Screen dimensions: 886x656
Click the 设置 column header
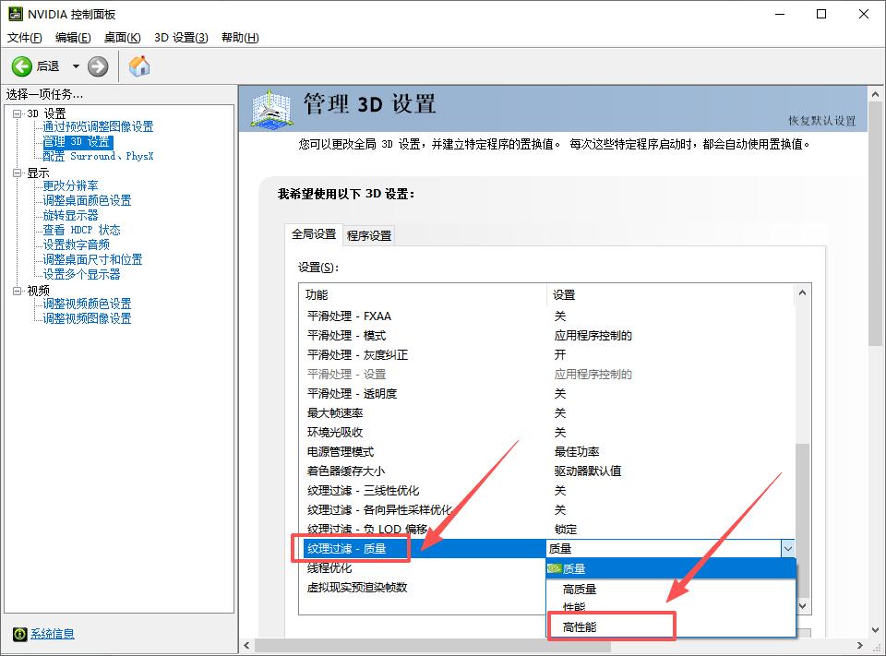click(671, 295)
